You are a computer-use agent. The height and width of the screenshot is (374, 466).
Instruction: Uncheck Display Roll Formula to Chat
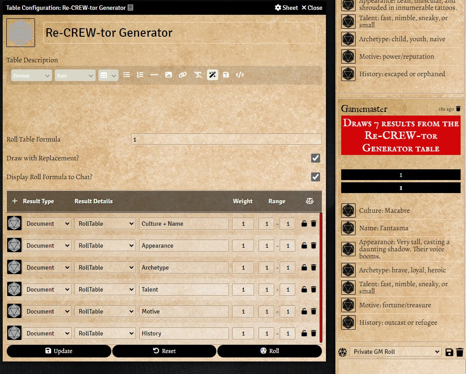316,177
